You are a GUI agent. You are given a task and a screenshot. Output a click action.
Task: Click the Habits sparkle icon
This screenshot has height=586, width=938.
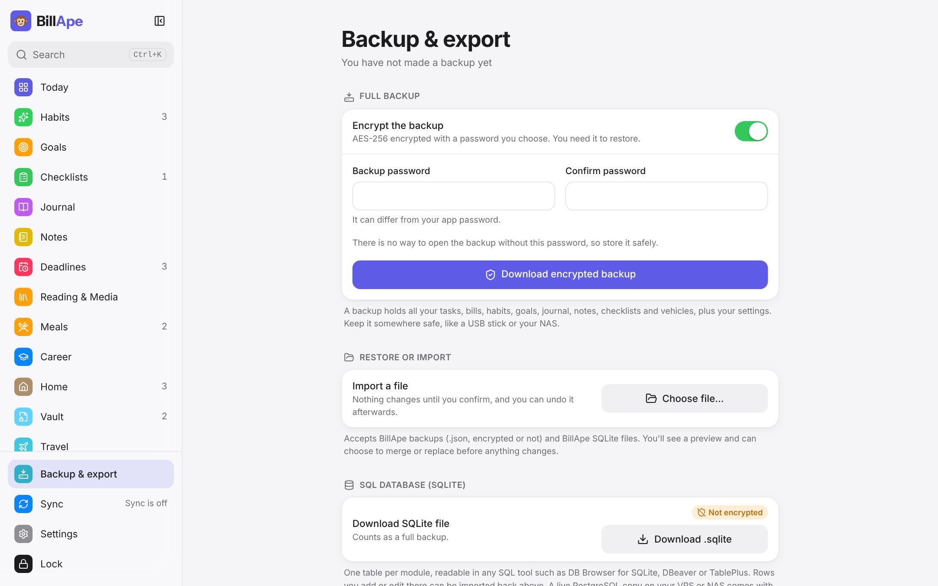(23, 117)
